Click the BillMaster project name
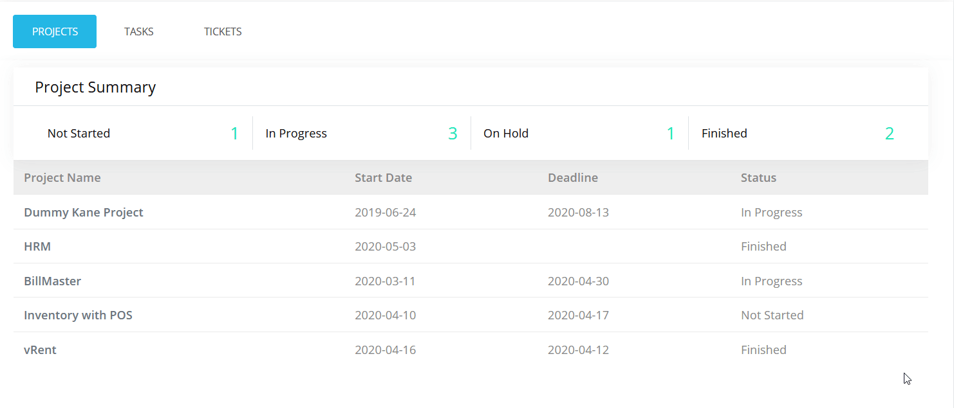 click(x=53, y=281)
